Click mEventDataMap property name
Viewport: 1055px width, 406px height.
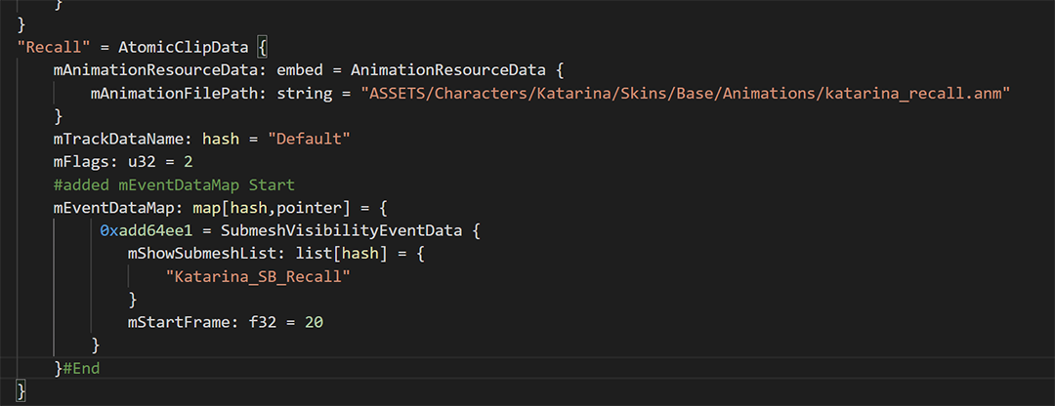[112, 208]
